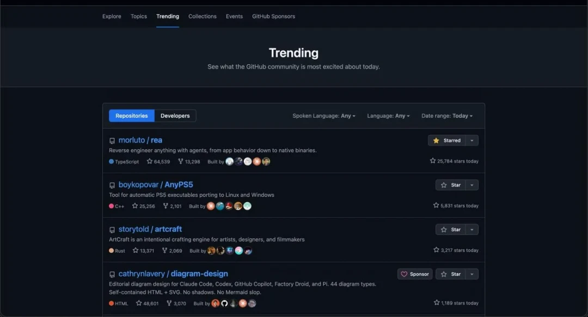
Task: Click the repository icon beside storytold / artcraft
Action: [x=112, y=230]
